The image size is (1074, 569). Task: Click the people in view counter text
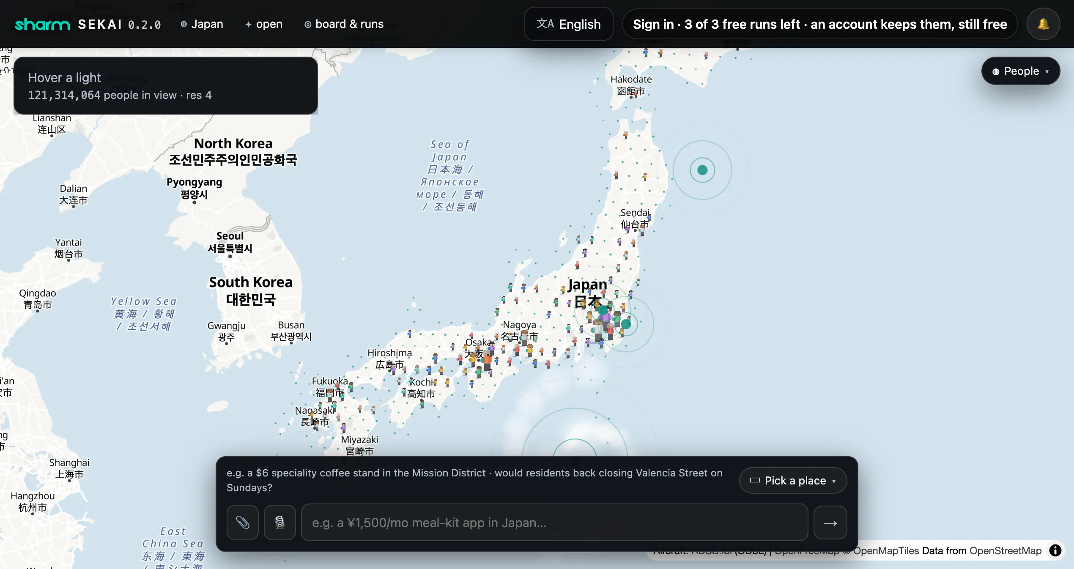tap(120, 95)
